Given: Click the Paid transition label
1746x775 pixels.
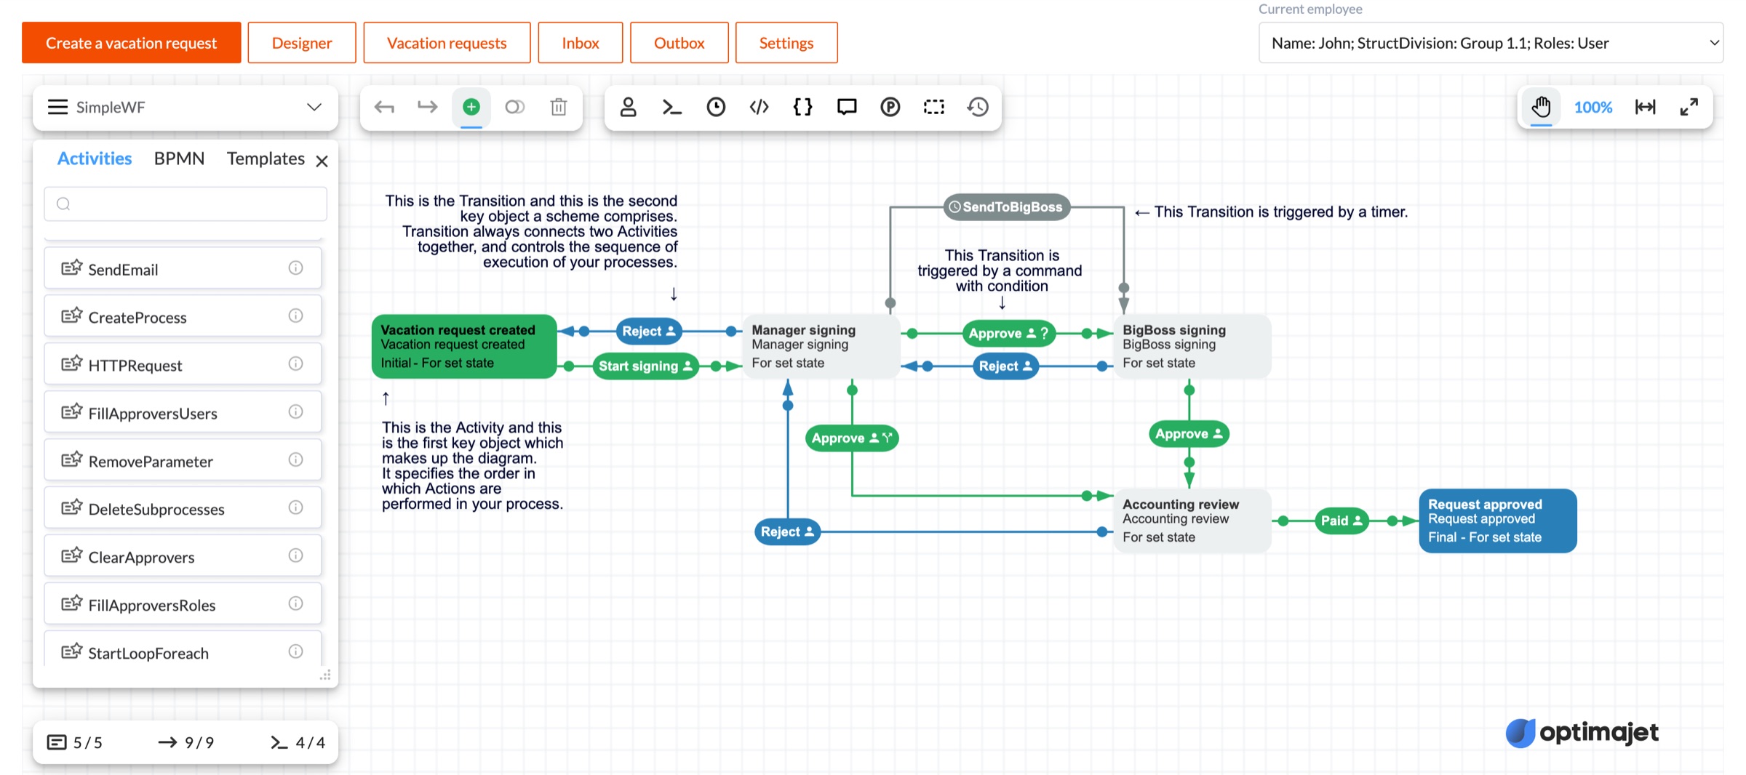Looking at the screenshot, I should [1342, 521].
